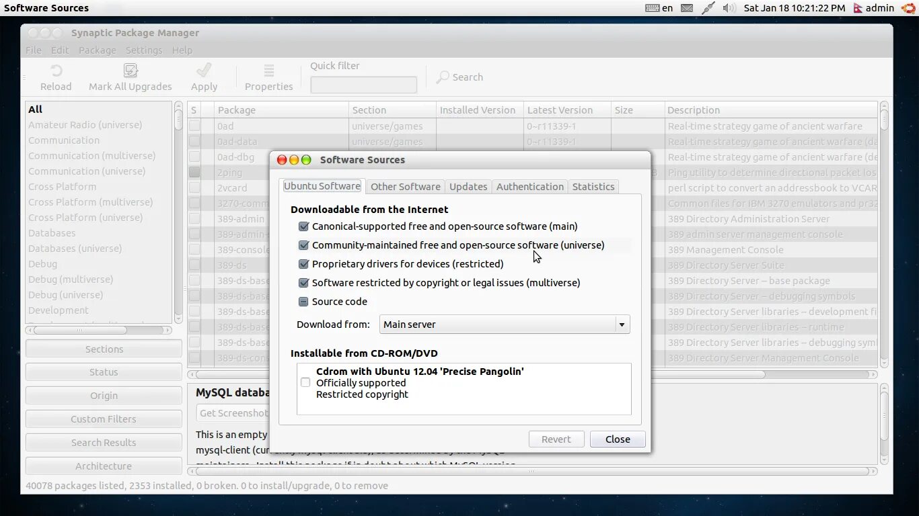Click the category list vertical scrollbar

(x=178, y=212)
